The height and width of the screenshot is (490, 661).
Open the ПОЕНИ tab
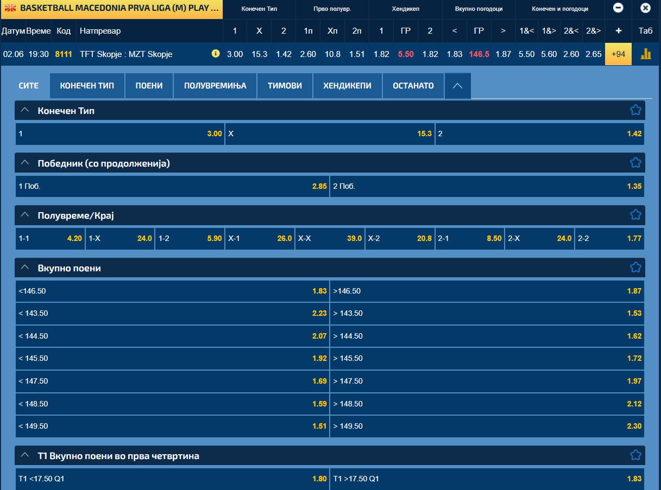tap(149, 86)
